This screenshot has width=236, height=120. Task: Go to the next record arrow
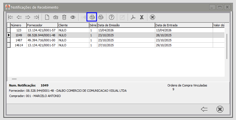(x=28, y=17)
